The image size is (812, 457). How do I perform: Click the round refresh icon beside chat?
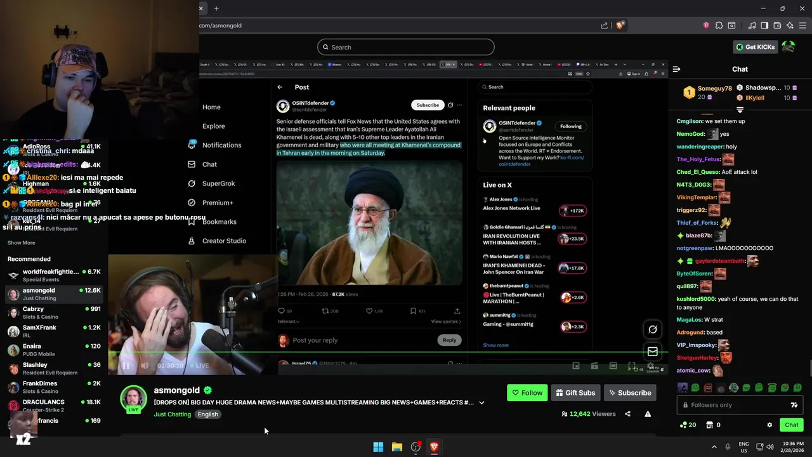(x=653, y=329)
